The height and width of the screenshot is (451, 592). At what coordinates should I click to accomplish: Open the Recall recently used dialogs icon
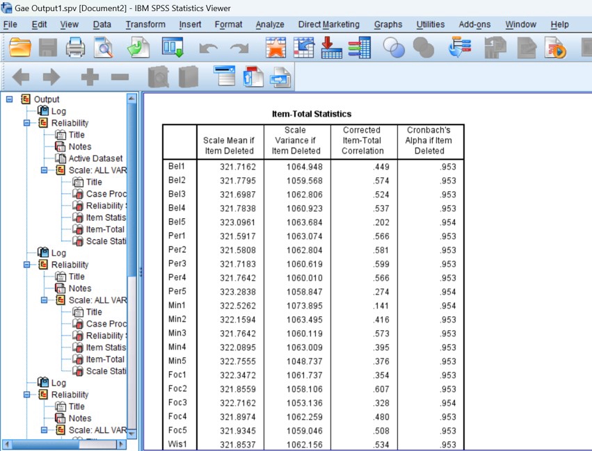point(173,47)
